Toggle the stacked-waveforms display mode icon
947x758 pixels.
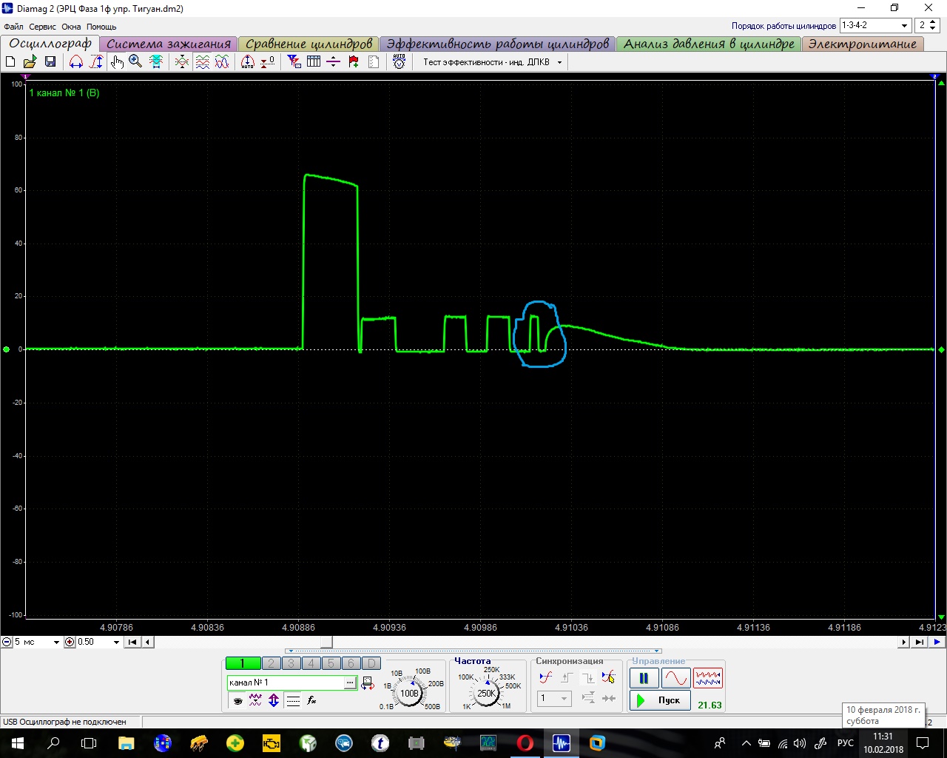(x=202, y=62)
